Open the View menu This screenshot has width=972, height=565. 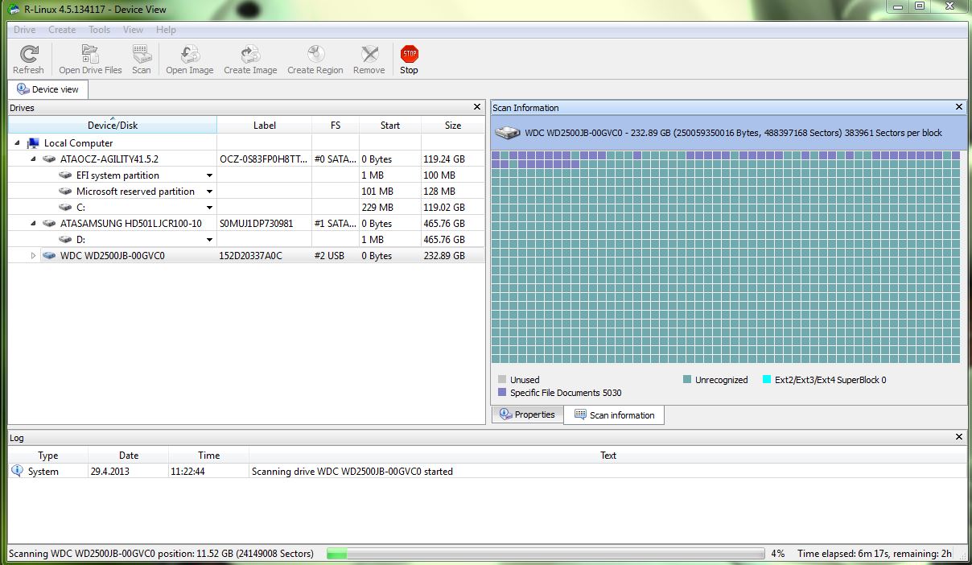tap(134, 30)
